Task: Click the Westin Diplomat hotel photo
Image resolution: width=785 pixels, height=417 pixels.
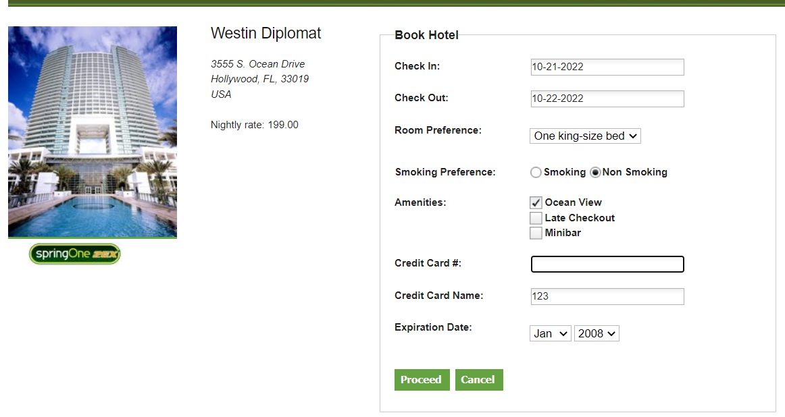Action: click(93, 132)
